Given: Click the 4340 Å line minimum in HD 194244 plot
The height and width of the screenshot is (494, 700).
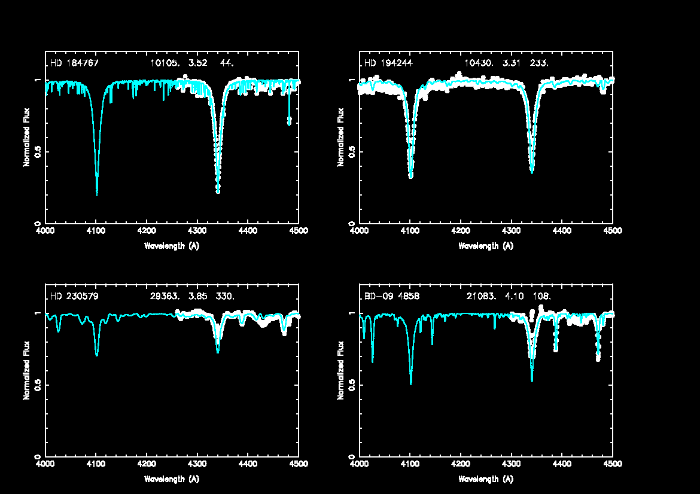Looking at the screenshot, I should tap(531, 170).
